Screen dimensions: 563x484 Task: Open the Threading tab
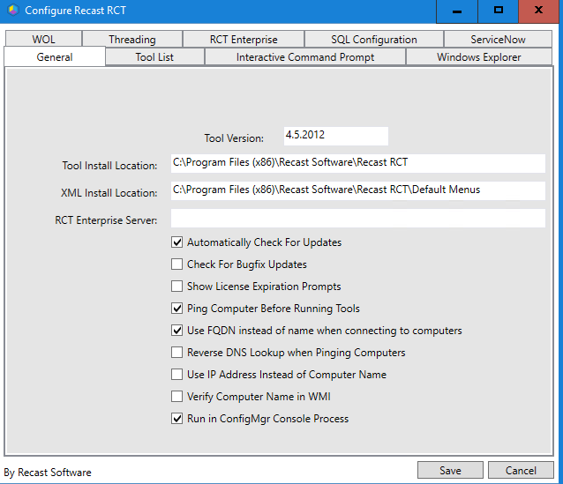tap(132, 39)
